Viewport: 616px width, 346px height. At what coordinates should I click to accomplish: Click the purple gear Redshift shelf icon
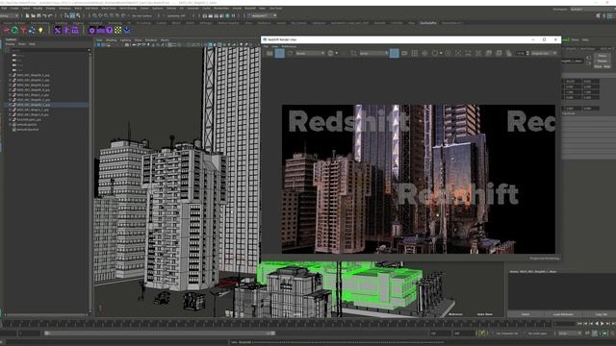92,30
